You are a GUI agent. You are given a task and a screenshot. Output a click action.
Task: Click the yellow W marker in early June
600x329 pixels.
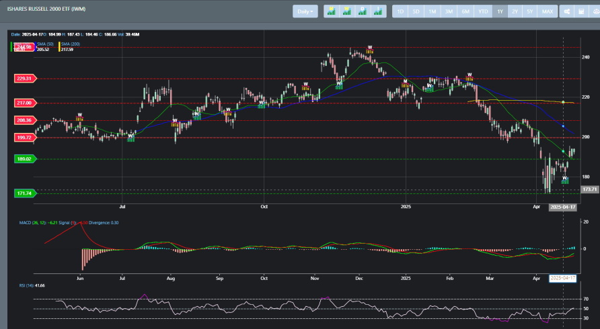click(79, 117)
